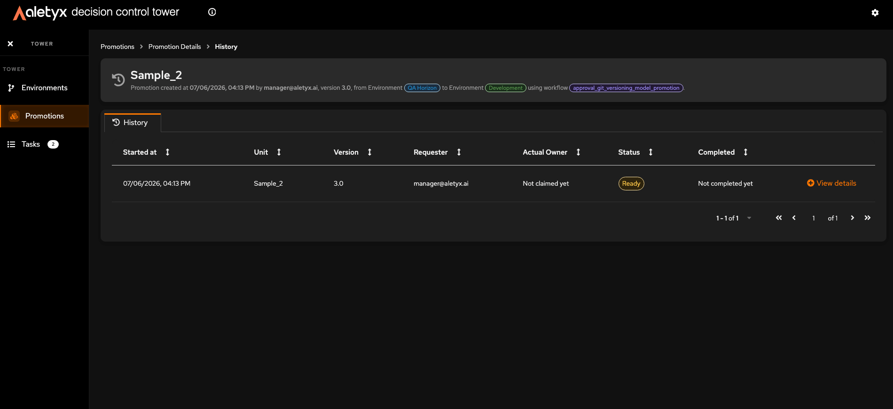The image size is (893, 409).
Task: Click the Sample_2 unit cell
Action: coord(268,183)
